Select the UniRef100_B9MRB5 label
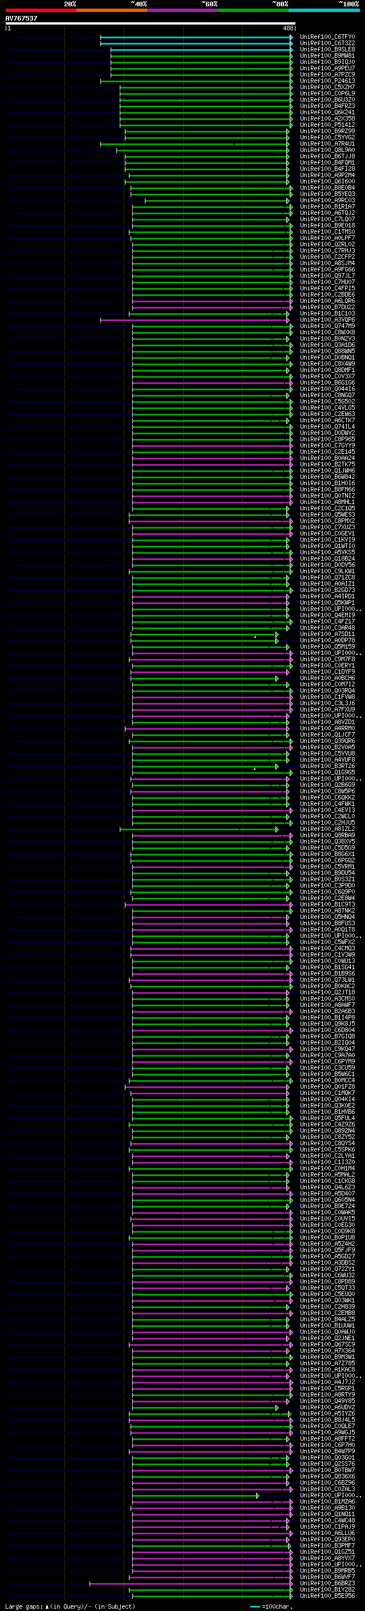The image size is (365, 1611). (327, 1571)
